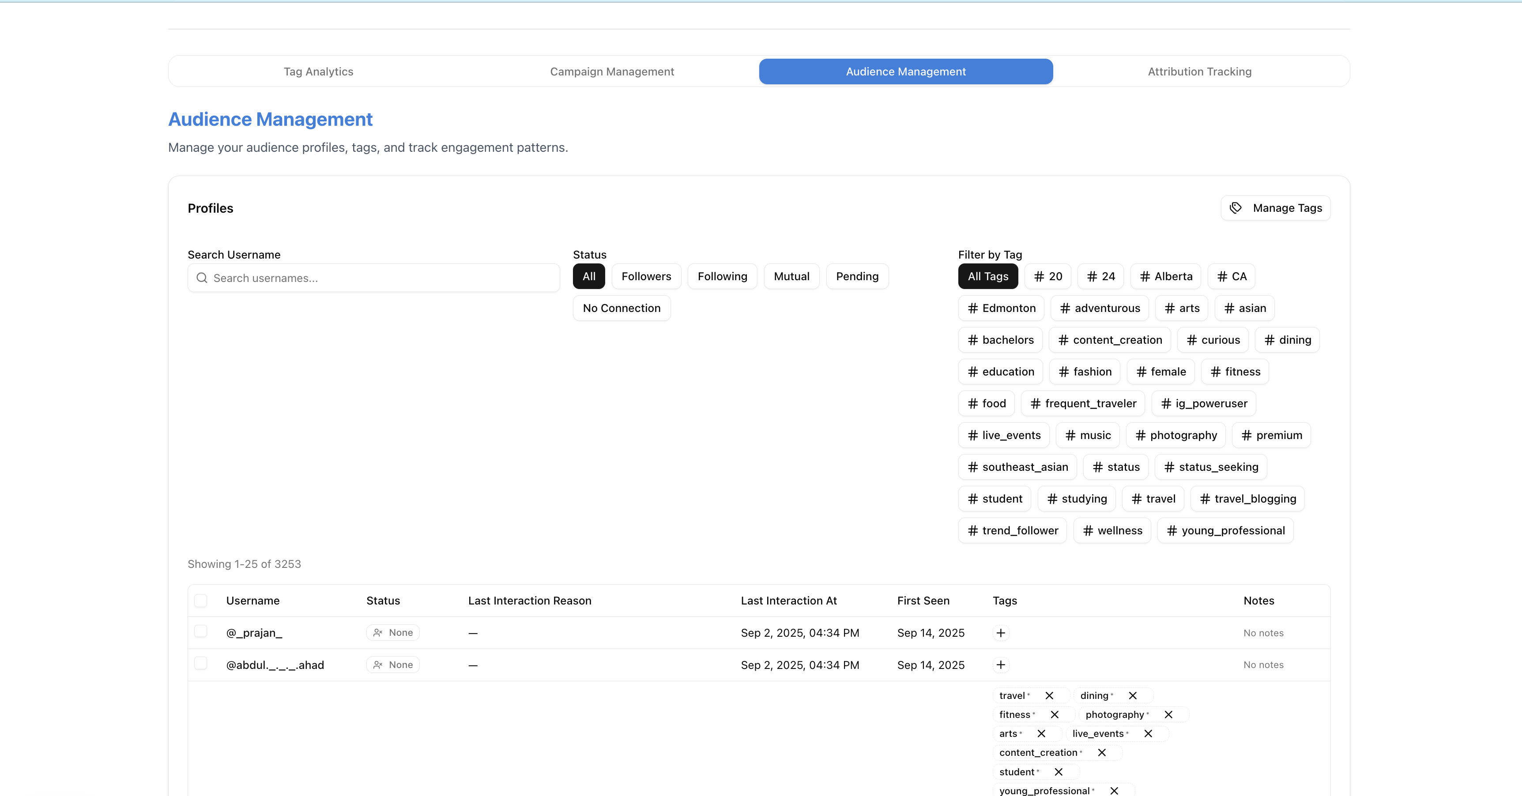This screenshot has height=796, width=1522.
Task: Remove the travel tag with its X
Action: click(x=1049, y=695)
